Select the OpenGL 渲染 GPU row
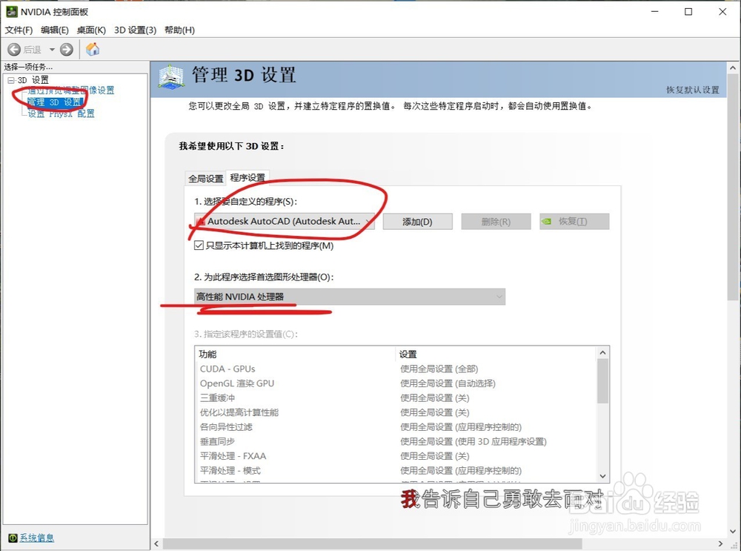741x551 pixels. coord(396,383)
